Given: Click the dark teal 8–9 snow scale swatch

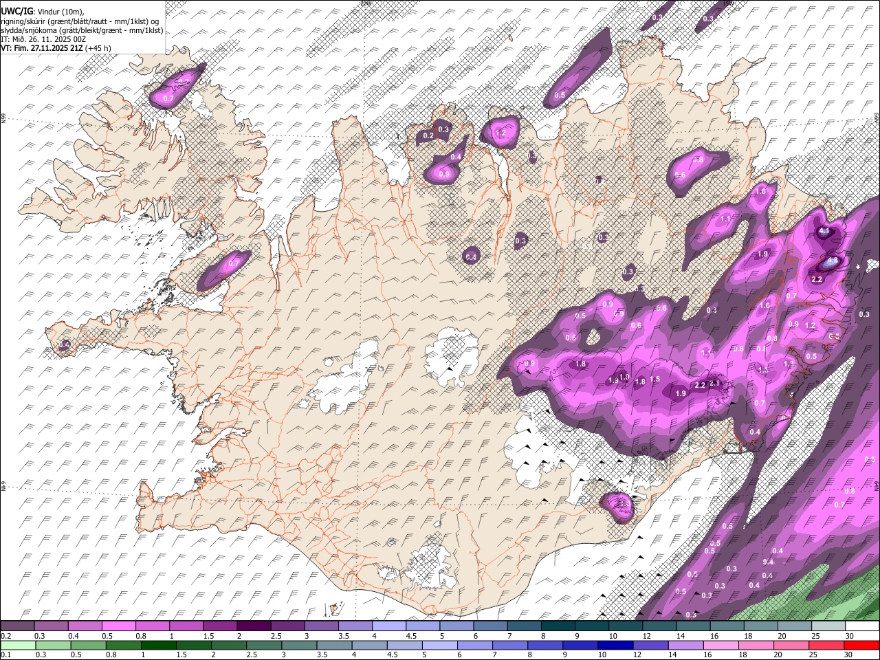Looking at the screenshot, I should pyautogui.click(x=558, y=626).
